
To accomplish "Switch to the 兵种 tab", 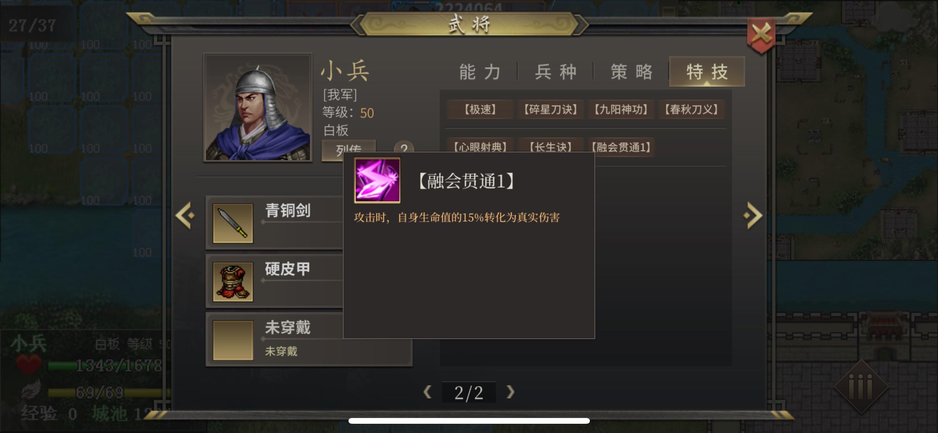I will (555, 72).
